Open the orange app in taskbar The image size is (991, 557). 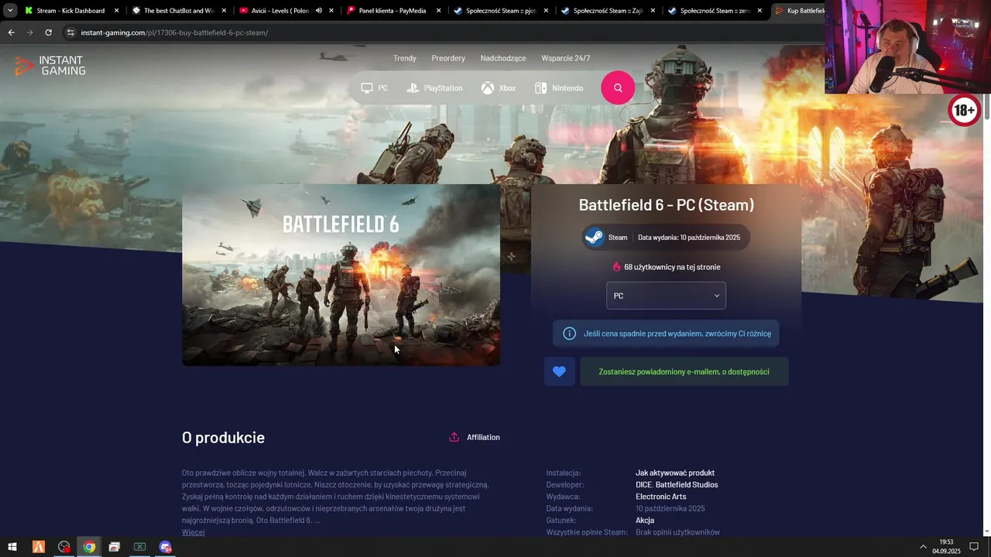[x=38, y=547]
